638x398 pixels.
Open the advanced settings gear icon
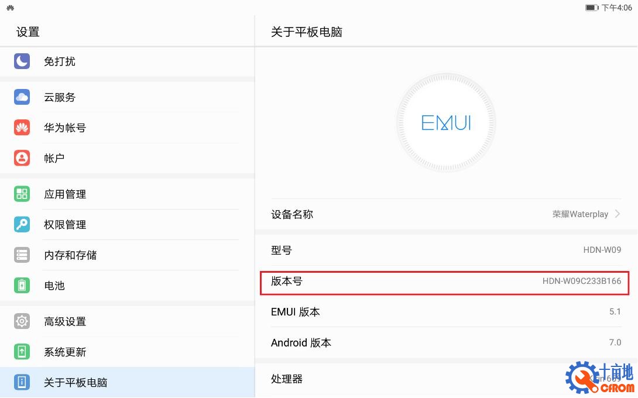(22, 321)
